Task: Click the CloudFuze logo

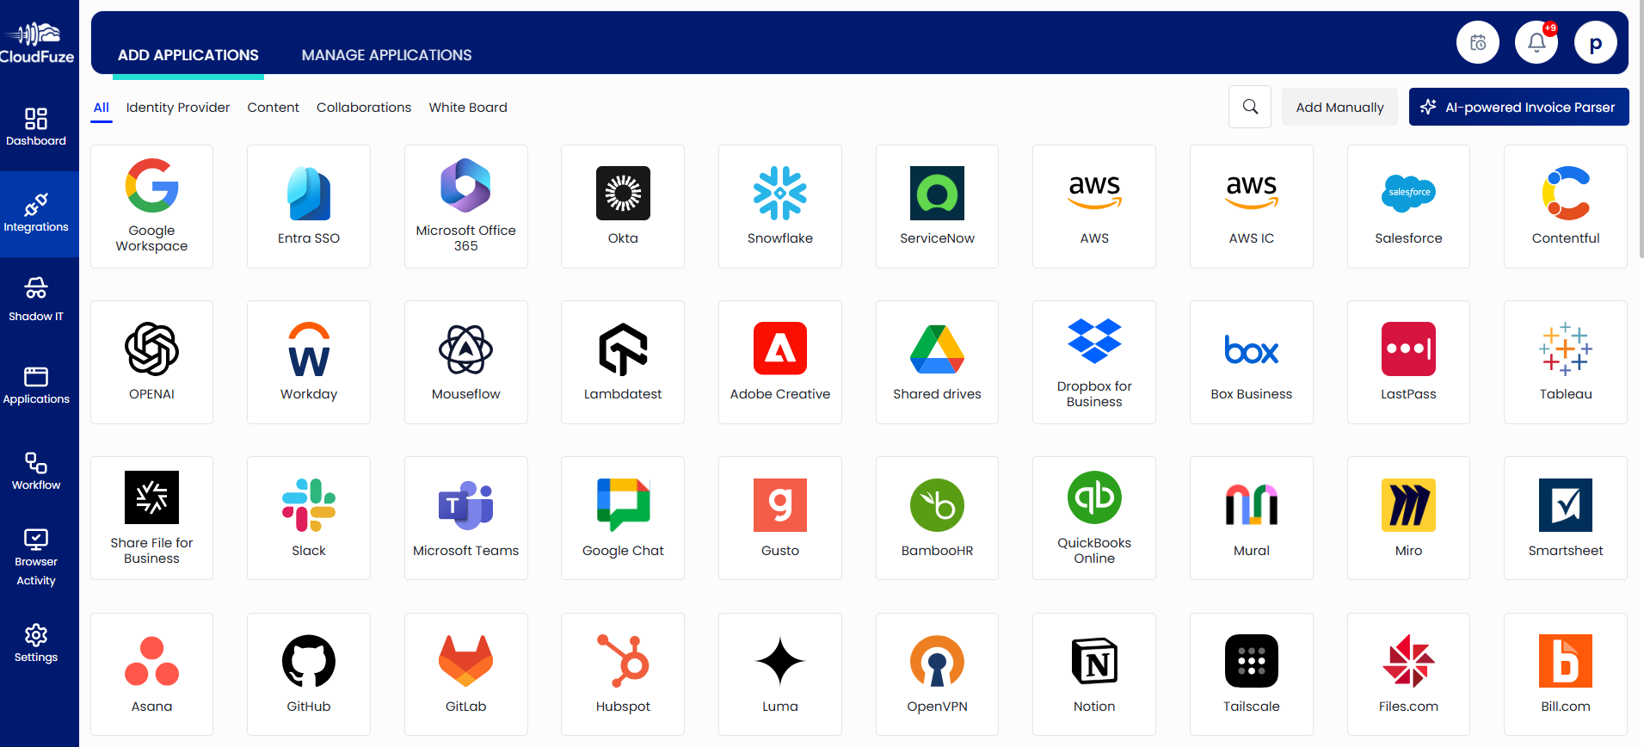Action: (x=37, y=42)
